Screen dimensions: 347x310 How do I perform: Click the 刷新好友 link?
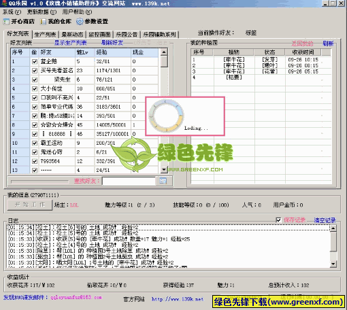click(x=112, y=43)
